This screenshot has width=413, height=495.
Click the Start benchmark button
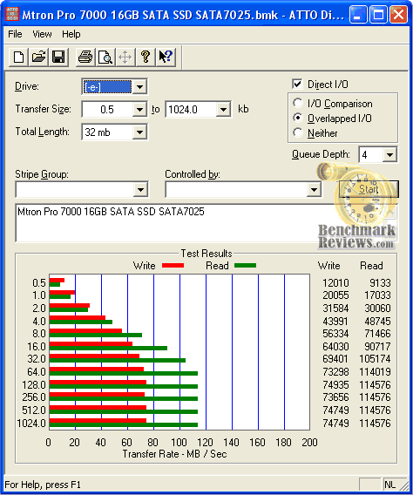tap(369, 189)
